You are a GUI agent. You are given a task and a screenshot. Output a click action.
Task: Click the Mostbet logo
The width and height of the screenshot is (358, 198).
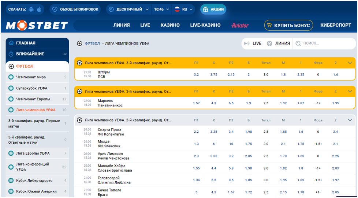click(37, 25)
